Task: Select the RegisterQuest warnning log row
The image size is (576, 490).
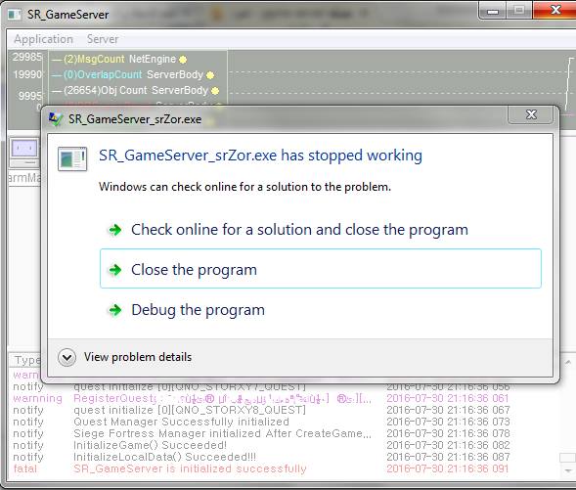Action: (261, 398)
